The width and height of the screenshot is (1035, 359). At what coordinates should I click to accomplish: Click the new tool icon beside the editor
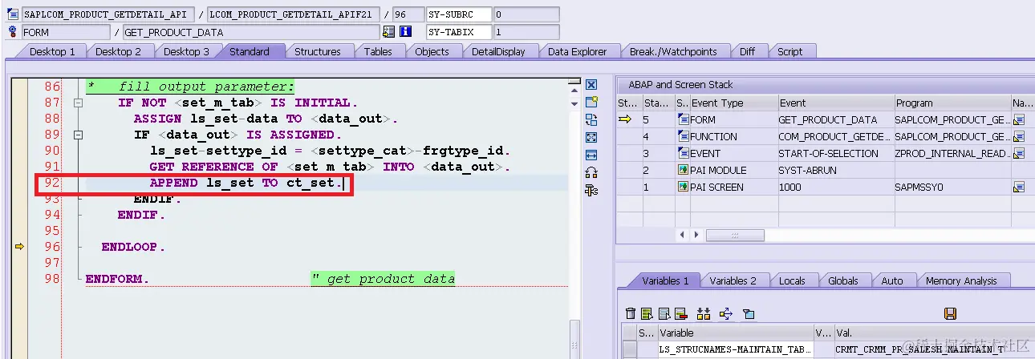click(x=591, y=103)
